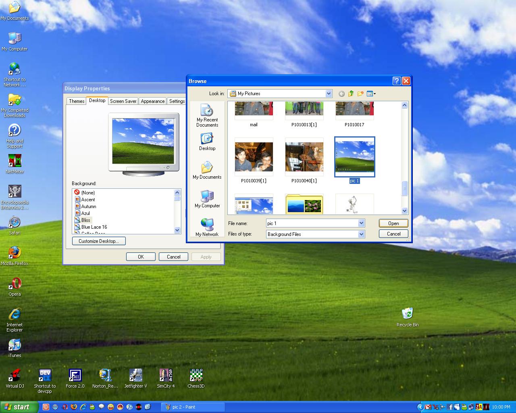Screen dimensions: 516x413
Task: Expand the File name dropdown arrow
Action: [361, 223]
